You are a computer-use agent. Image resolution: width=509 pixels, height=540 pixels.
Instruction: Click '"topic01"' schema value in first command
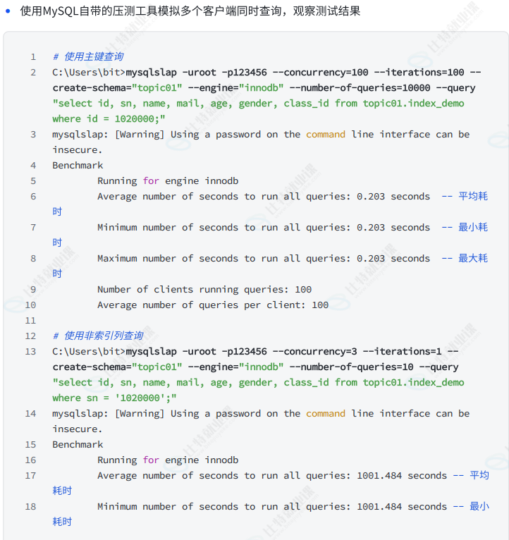(157, 88)
